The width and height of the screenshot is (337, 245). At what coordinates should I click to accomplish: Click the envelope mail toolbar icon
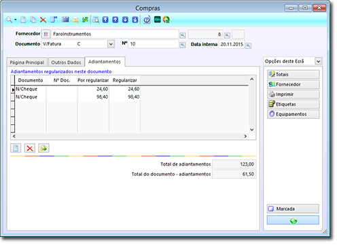click(x=75, y=20)
